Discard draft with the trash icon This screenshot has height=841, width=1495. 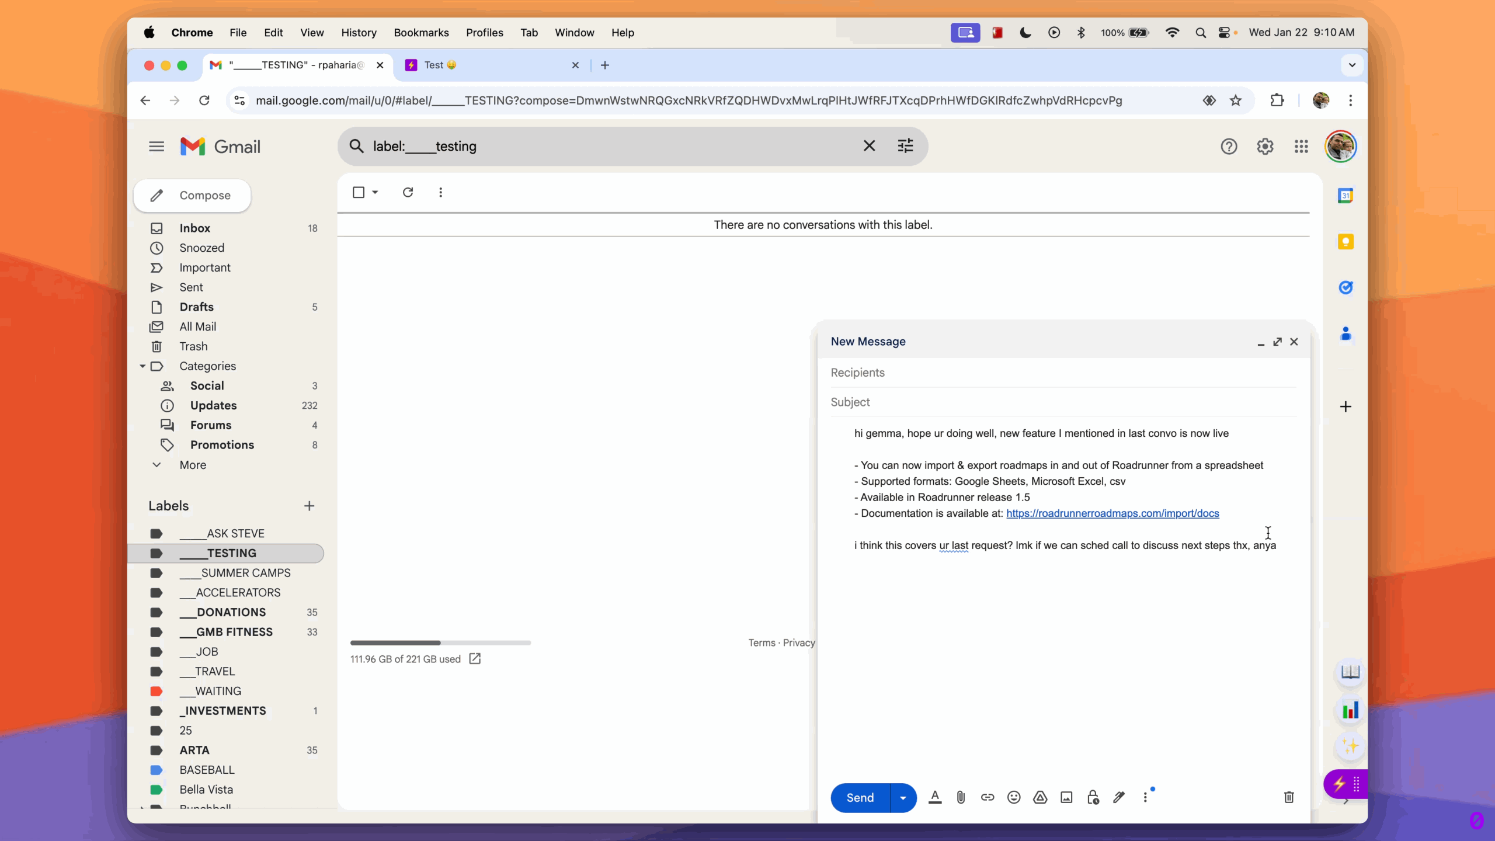(x=1289, y=797)
